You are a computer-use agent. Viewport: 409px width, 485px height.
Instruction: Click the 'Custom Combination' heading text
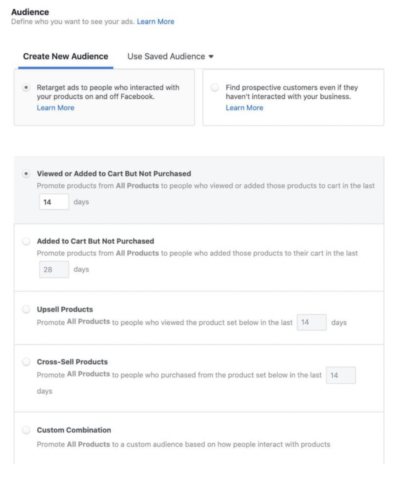(74, 430)
